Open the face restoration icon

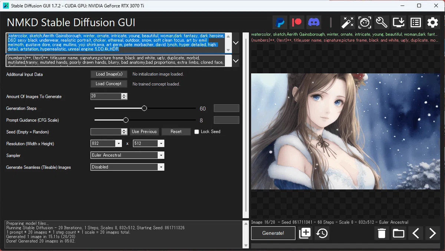click(x=365, y=23)
